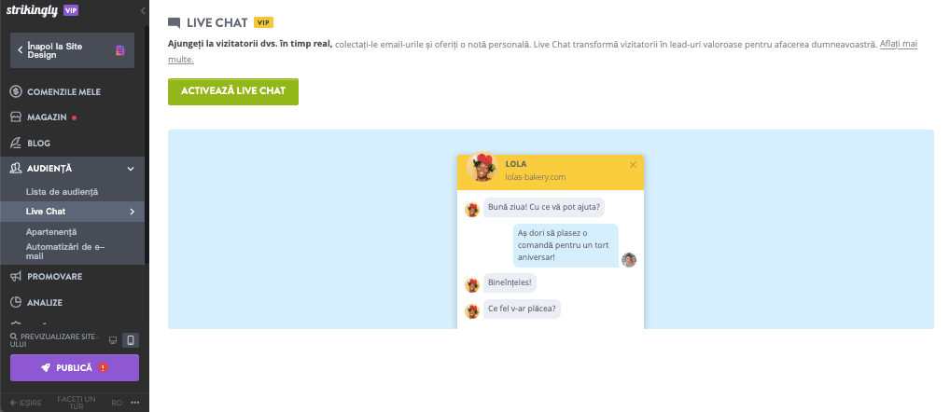Image resolution: width=950 pixels, height=412 pixels.
Task: Open the Aflați mai multe link
Action: (x=542, y=52)
